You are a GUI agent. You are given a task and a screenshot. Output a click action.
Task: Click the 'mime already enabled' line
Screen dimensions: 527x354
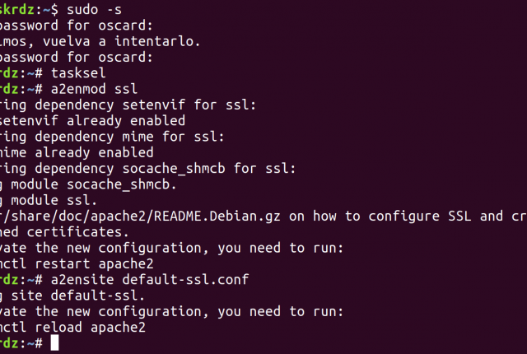click(x=77, y=152)
